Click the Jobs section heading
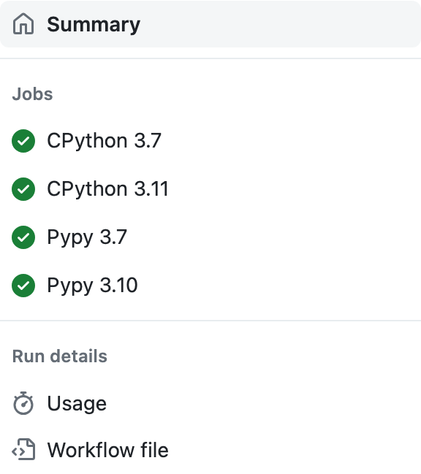421x474 pixels. (x=32, y=94)
